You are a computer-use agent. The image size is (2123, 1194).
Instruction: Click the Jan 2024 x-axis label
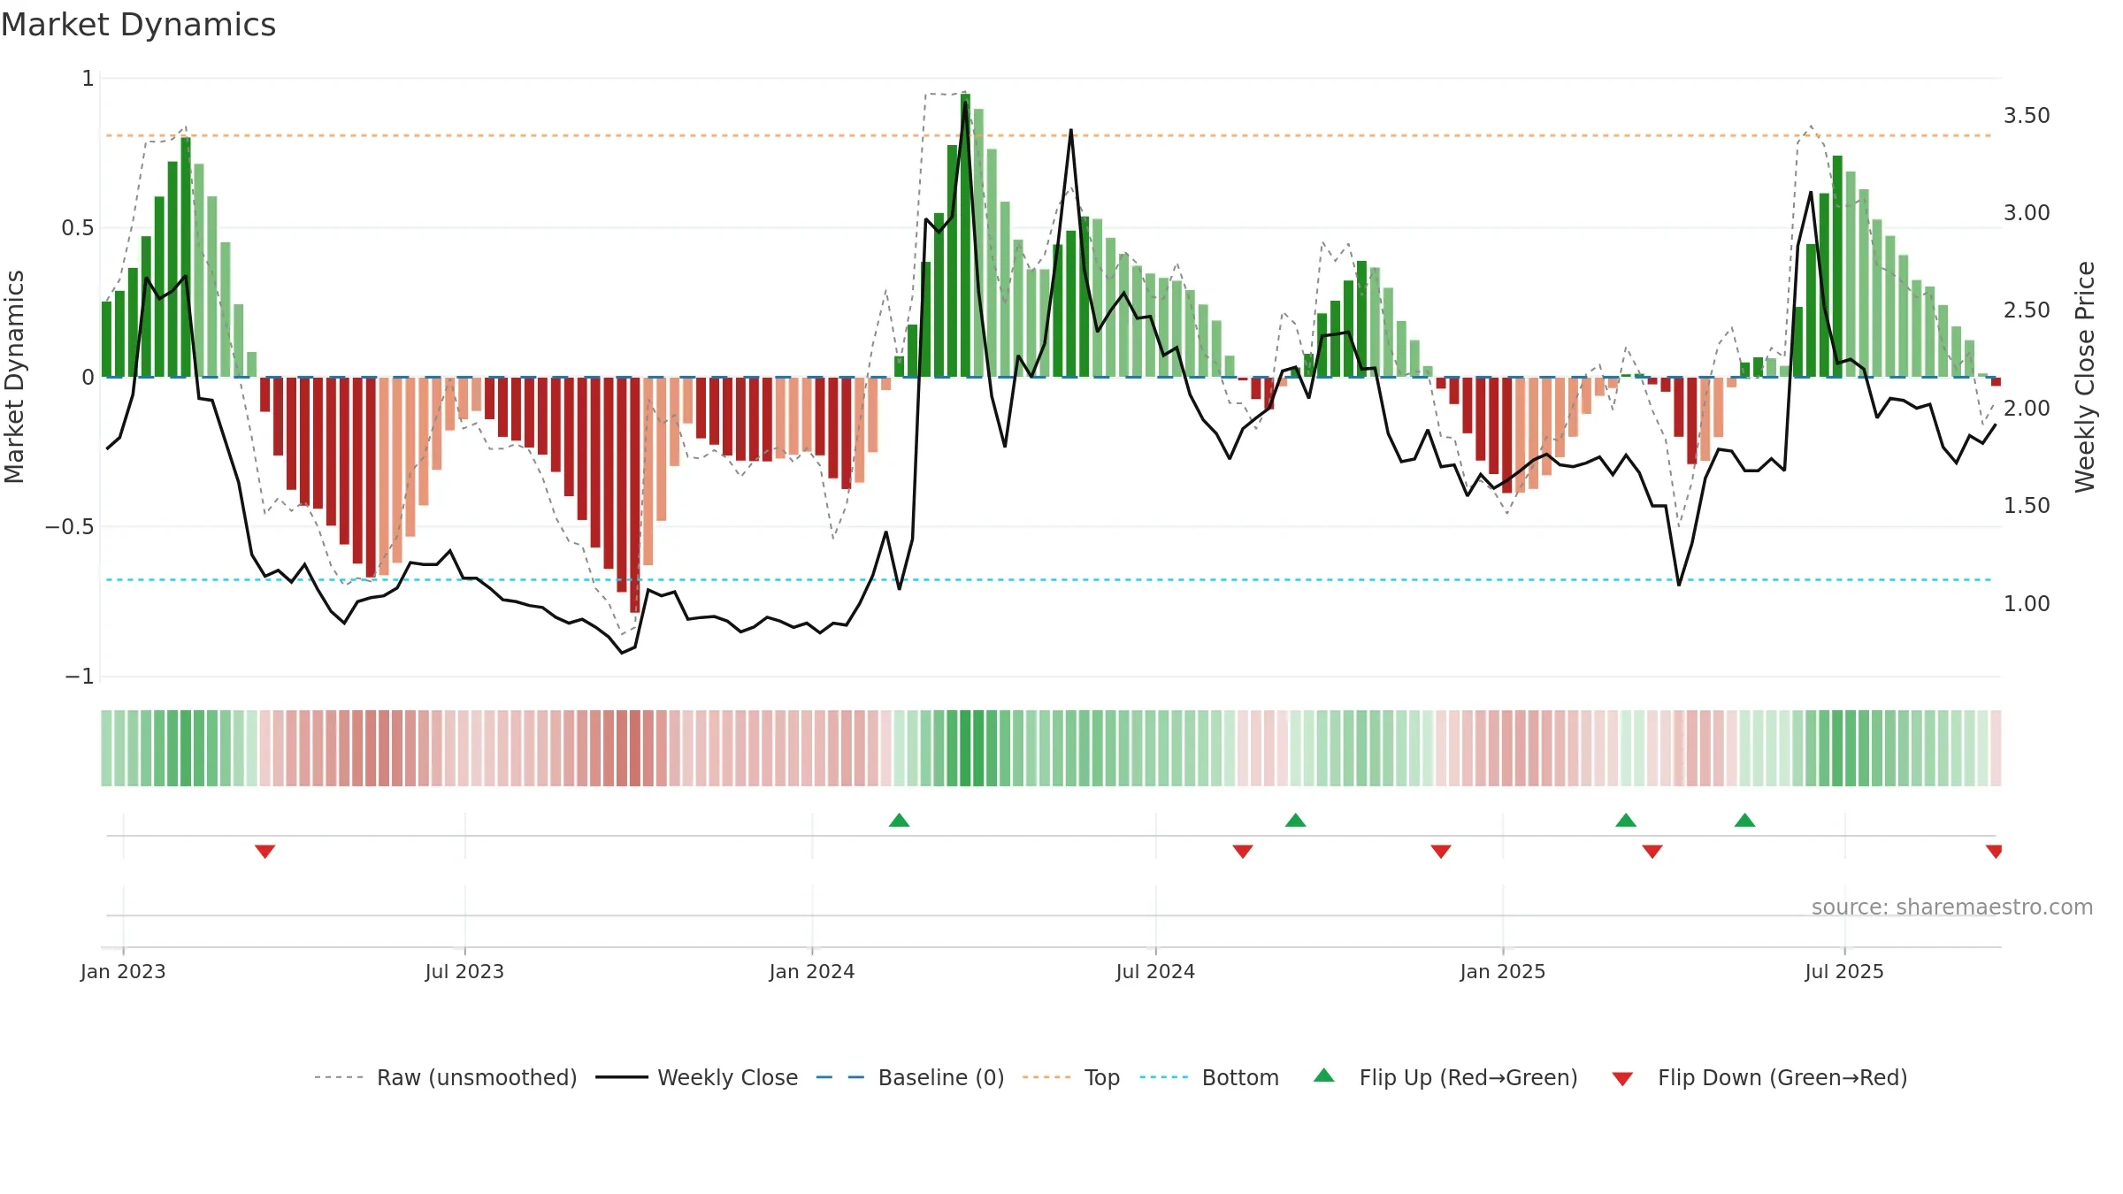[812, 971]
